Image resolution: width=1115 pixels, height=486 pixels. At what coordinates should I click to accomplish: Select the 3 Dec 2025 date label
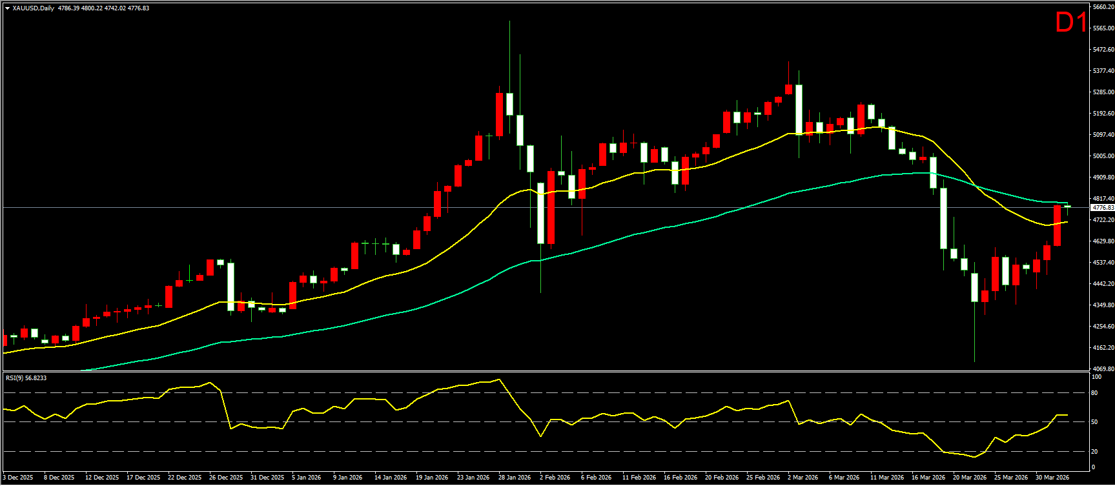(x=18, y=478)
